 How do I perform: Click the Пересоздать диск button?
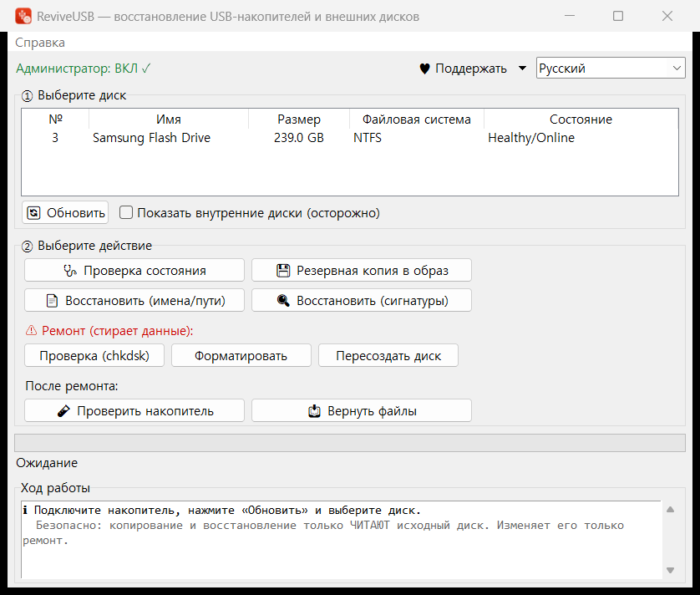[388, 355]
